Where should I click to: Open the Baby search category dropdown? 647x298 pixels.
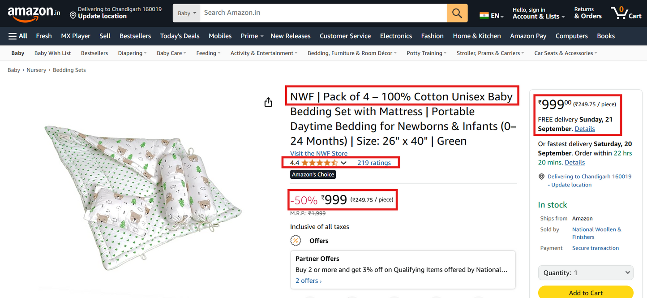(x=187, y=13)
